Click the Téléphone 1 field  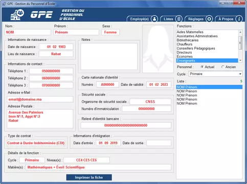[51, 71]
